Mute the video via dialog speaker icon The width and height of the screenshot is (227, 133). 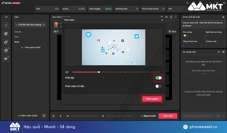[x=67, y=72]
